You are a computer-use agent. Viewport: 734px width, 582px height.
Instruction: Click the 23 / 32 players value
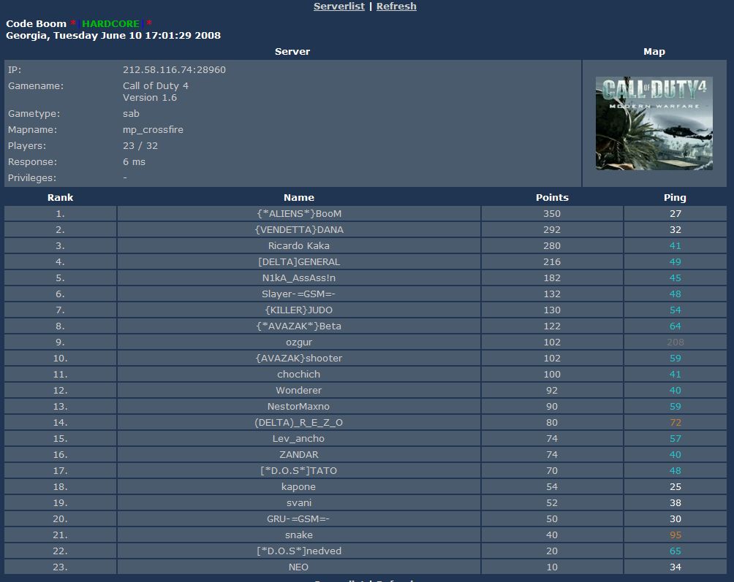coord(140,146)
